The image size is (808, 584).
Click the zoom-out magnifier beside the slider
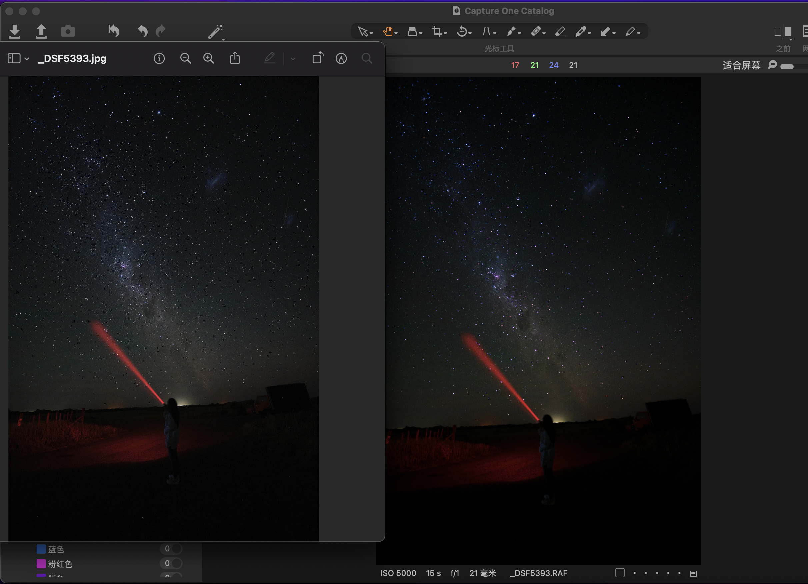pyautogui.click(x=772, y=65)
